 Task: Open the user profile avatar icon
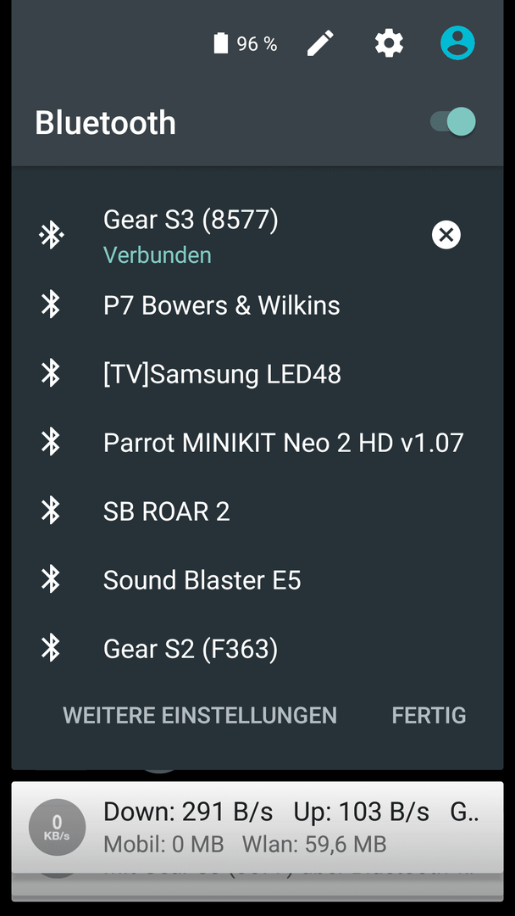[457, 42]
